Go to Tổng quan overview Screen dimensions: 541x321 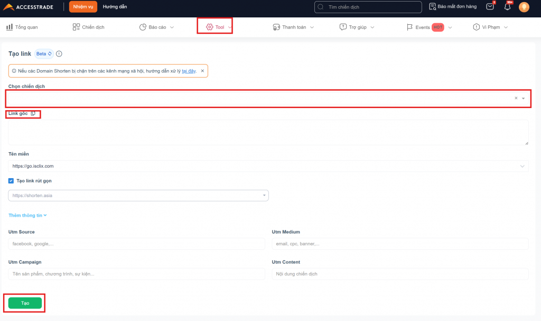(x=22, y=27)
